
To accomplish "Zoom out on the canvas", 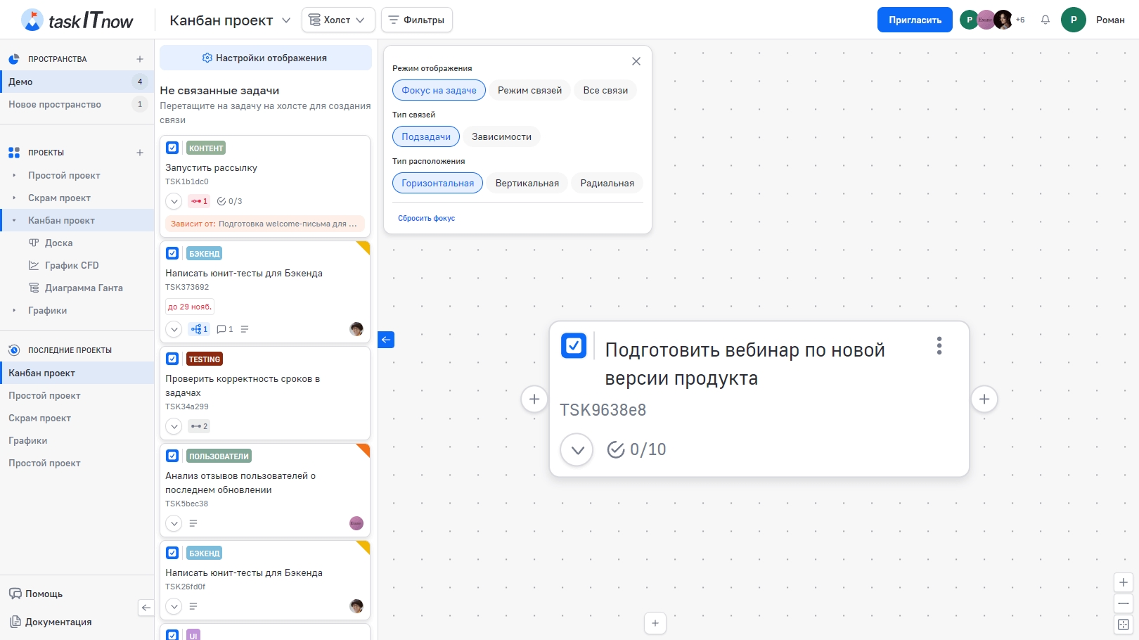I will tap(1123, 603).
